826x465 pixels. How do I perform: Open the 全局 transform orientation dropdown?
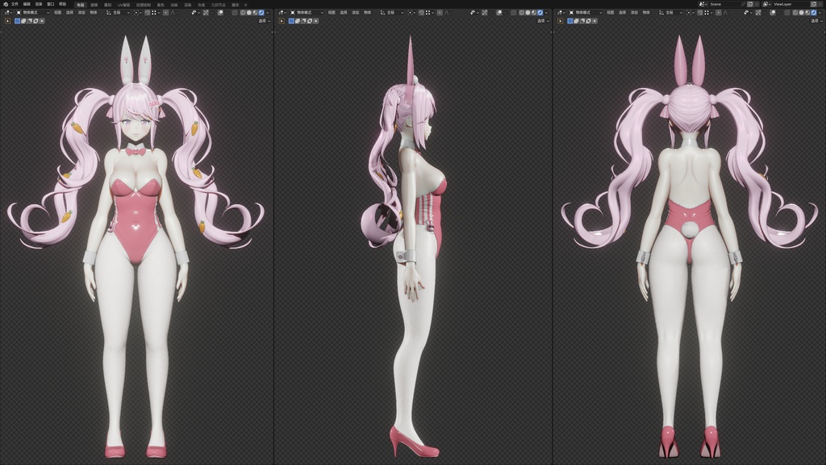119,13
